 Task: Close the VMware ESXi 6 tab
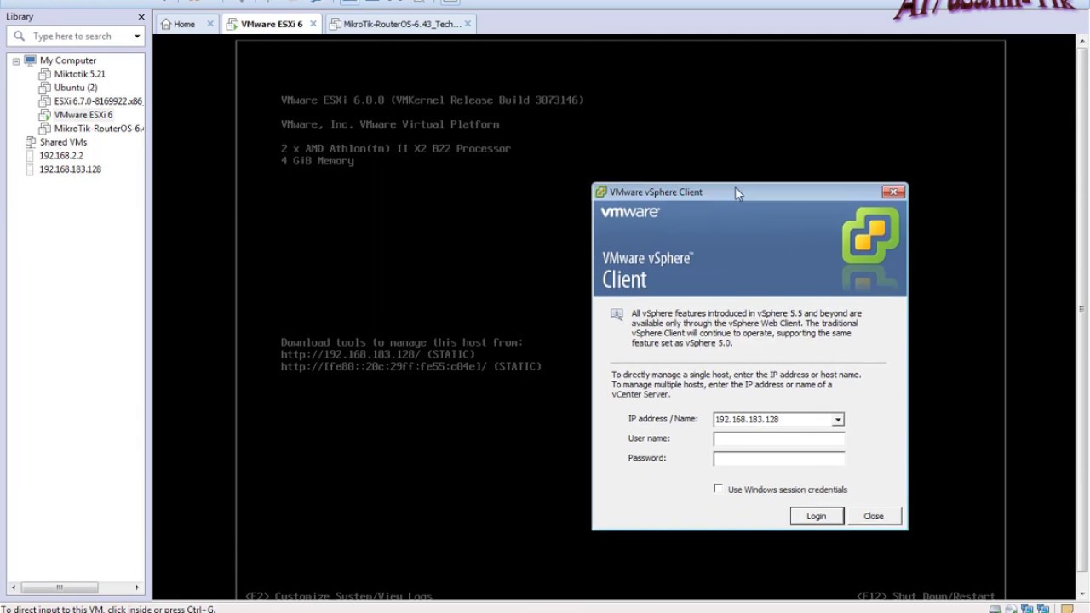pos(313,24)
